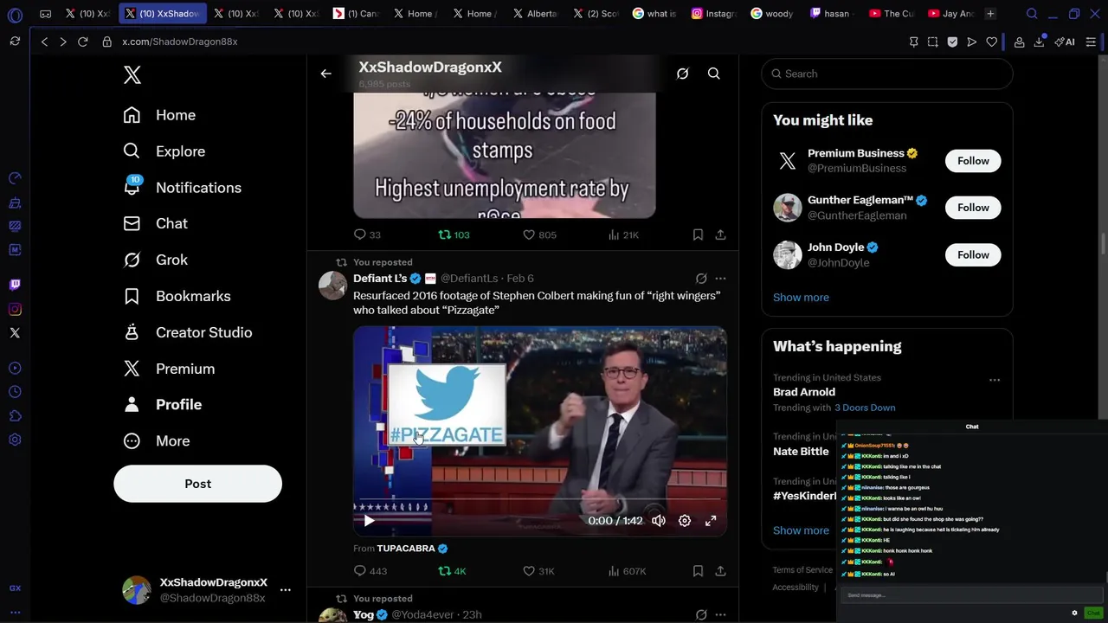Viewport: 1108px width, 623px height.
Task: Open the Explore page
Action: (x=164, y=151)
